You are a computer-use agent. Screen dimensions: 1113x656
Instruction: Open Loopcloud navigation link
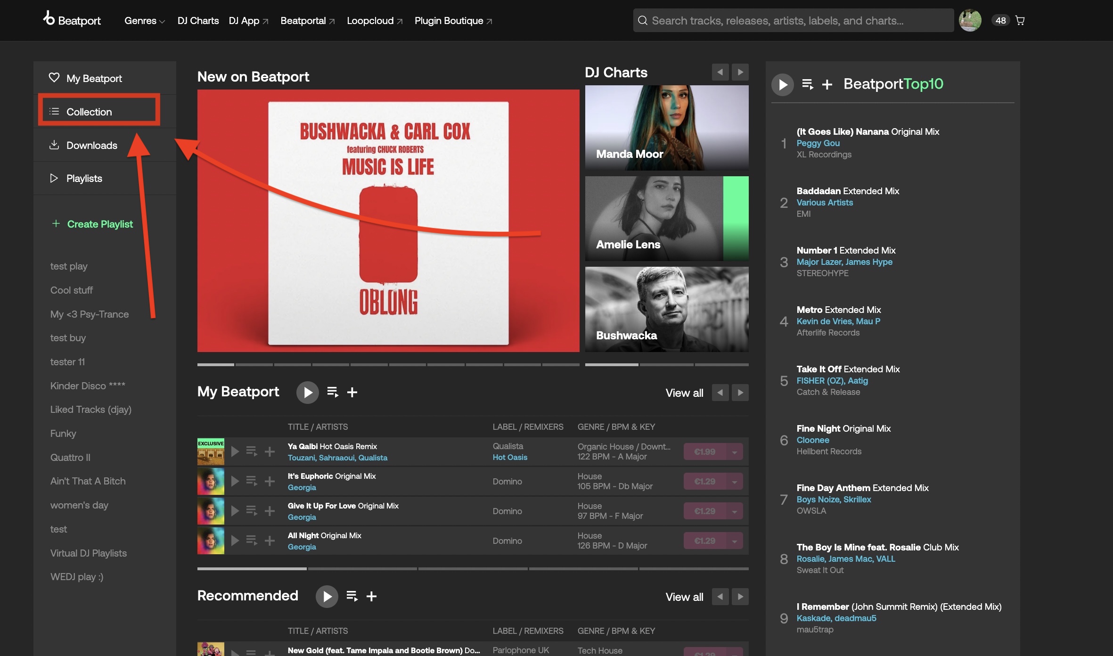coord(375,21)
